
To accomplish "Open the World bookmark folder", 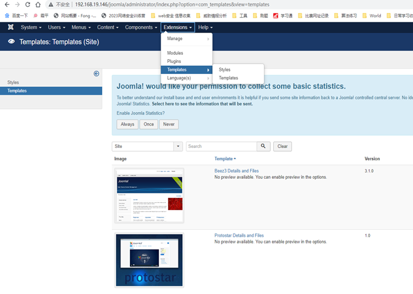I will click(372, 16).
